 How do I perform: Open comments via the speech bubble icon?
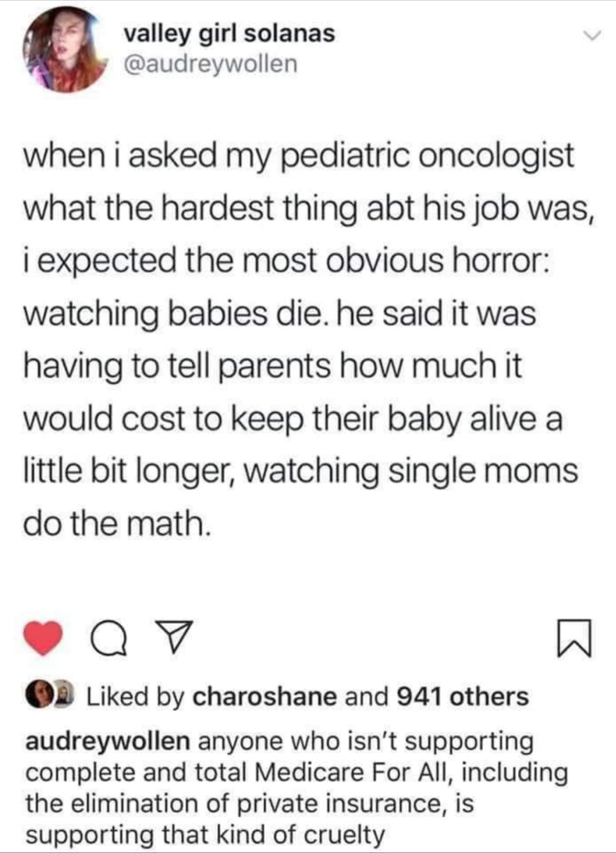[108, 638]
